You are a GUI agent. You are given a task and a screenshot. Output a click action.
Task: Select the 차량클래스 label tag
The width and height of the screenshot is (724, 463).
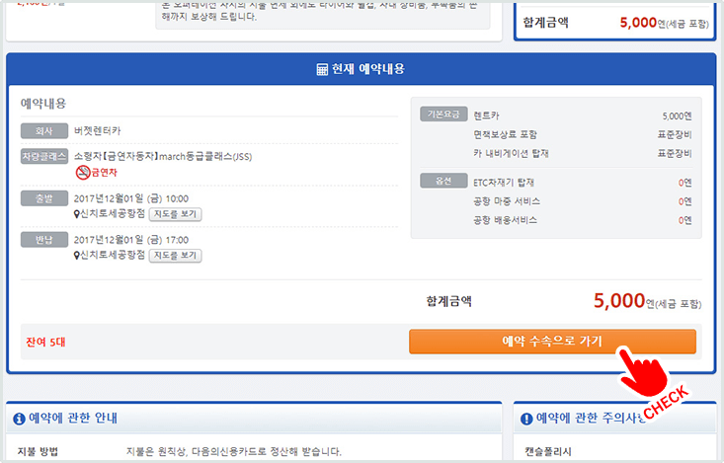(43, 156)
